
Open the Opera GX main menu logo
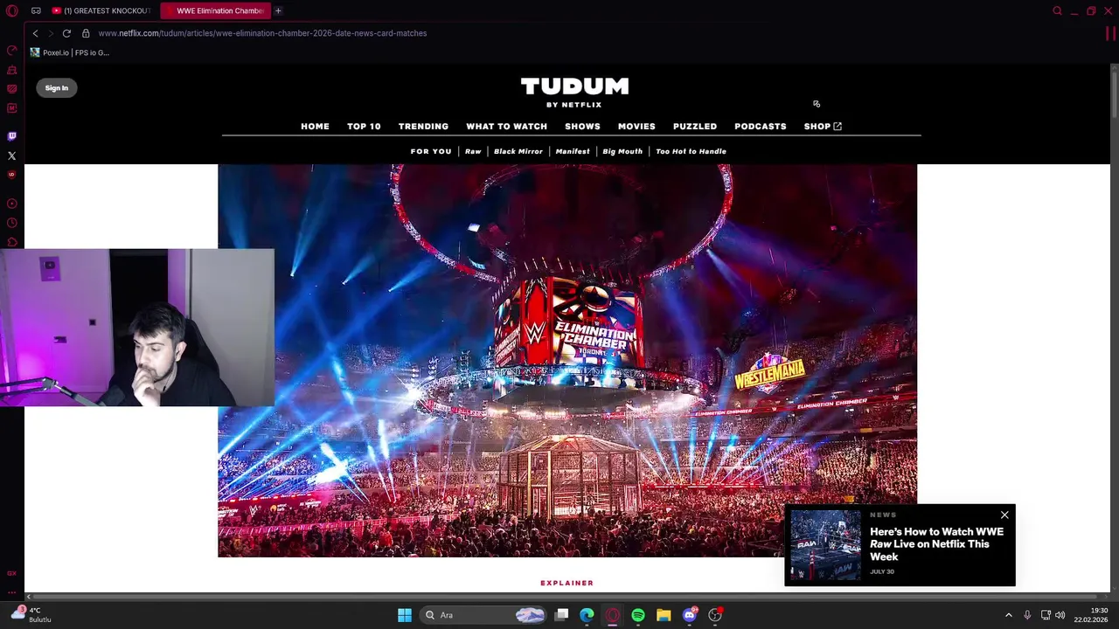click(x=11, y=10)
